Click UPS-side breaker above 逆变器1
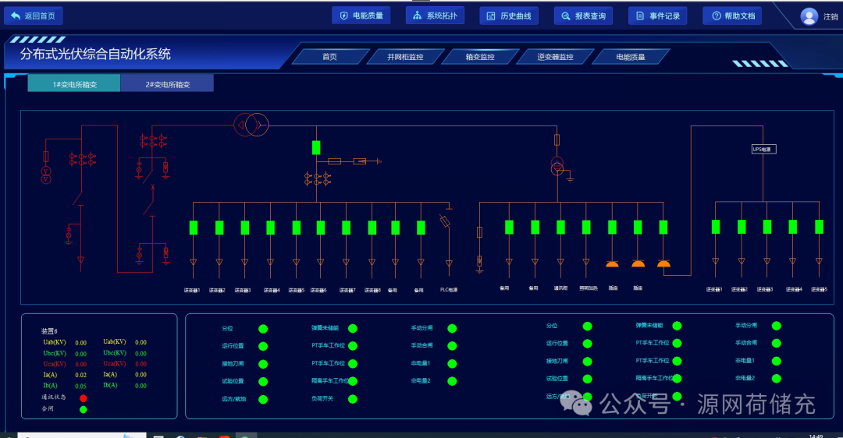Viewport: 843px width, 438px height. [x=716, y=227]
